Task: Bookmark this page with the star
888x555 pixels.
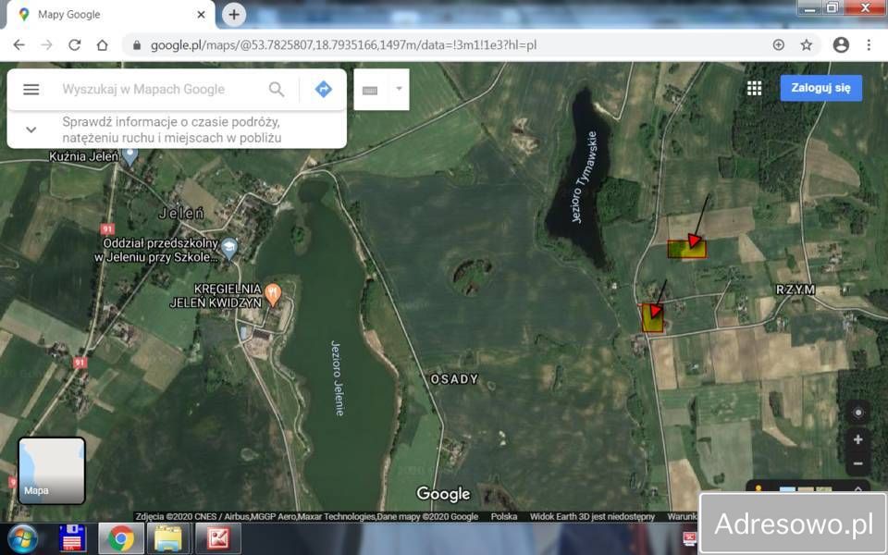Action: 807,44
